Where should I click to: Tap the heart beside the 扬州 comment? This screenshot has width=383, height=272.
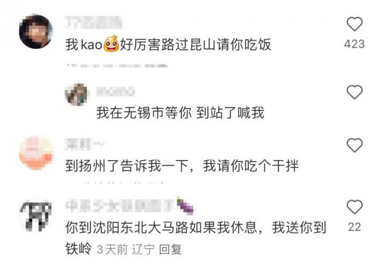click(x=355, y=145)
